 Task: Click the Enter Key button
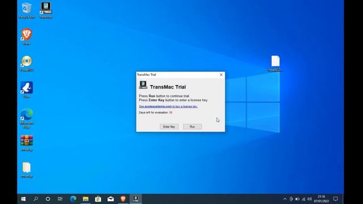[169, 126]
